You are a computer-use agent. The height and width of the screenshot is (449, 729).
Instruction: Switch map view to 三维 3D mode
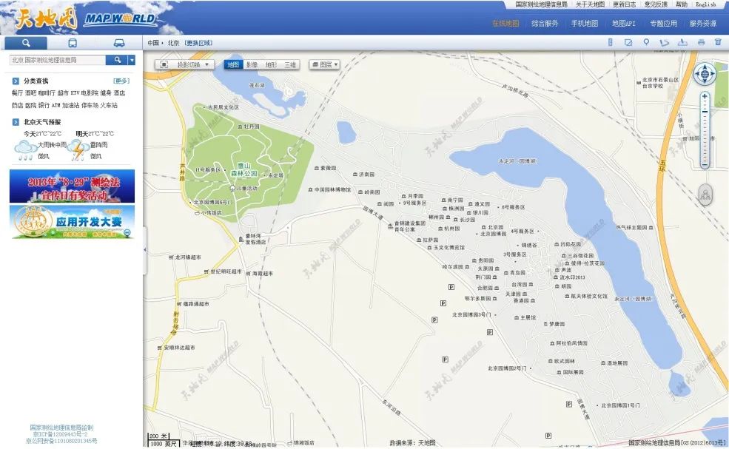290,64
